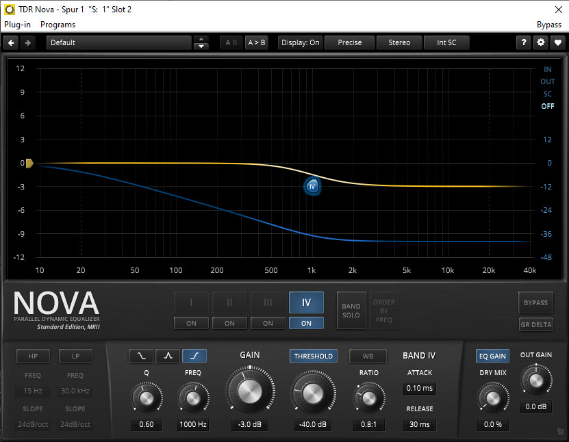This screenshot has height=442, width=569.
Task: Copy A to B with A > B
Action: [x=257, y=43]
